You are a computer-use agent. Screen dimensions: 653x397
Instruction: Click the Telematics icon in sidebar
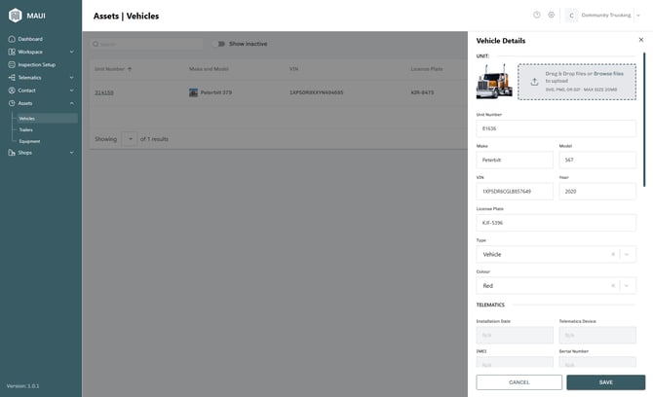click(11, 77)
